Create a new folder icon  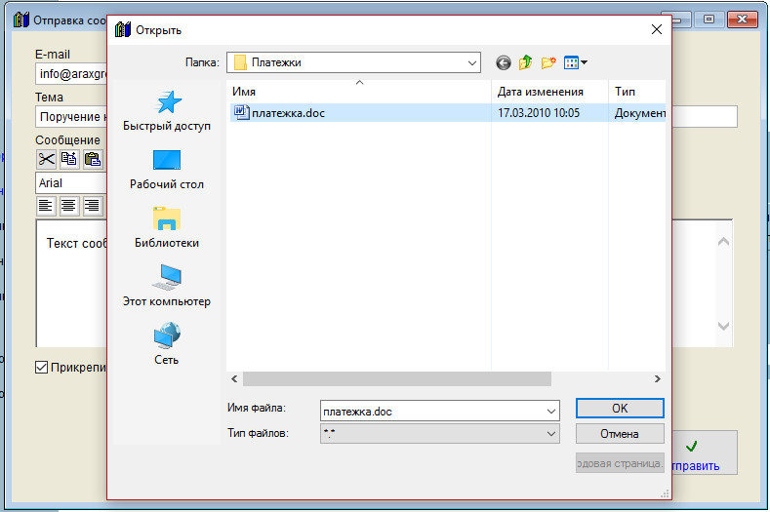coord(548,62)
